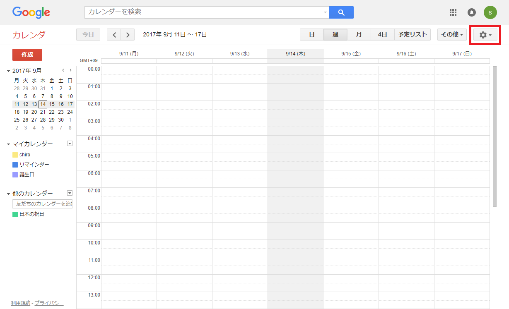Show next month in the mini calendar
509x309 pixels.
click(x=70, y=70)
